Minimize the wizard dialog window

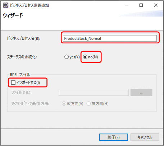click(127, 5)
